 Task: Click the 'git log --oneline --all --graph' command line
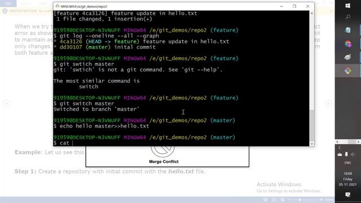[x=106, y=36]
